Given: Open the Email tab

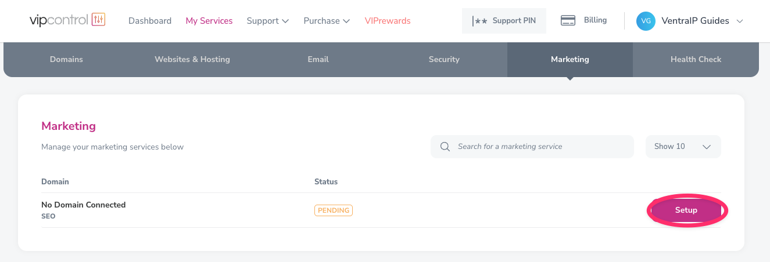Looking at the screenshot, I should [x=318, y=59].
